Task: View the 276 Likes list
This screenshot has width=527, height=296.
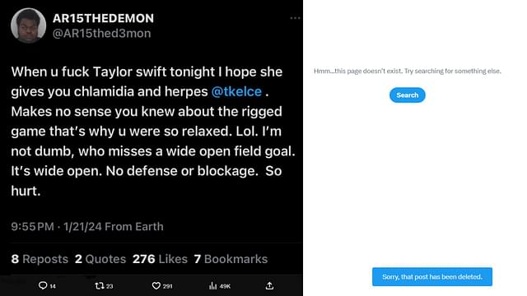Action: click(x=160, y=259)
